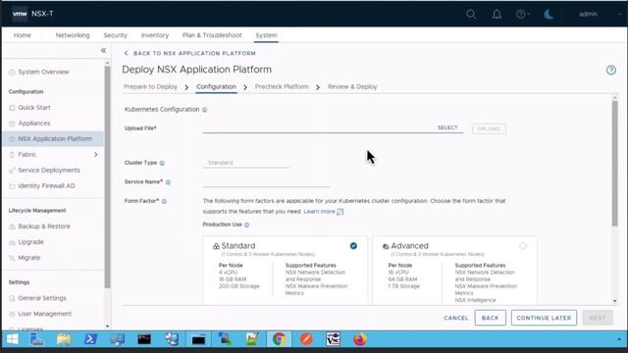Open page help circle icon
Viewport: 628px width, 353px height.
point(610,70)
